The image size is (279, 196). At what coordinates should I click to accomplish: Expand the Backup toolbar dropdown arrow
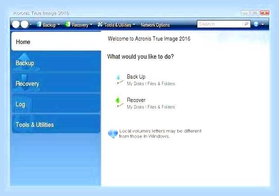(x=58, y=25)
